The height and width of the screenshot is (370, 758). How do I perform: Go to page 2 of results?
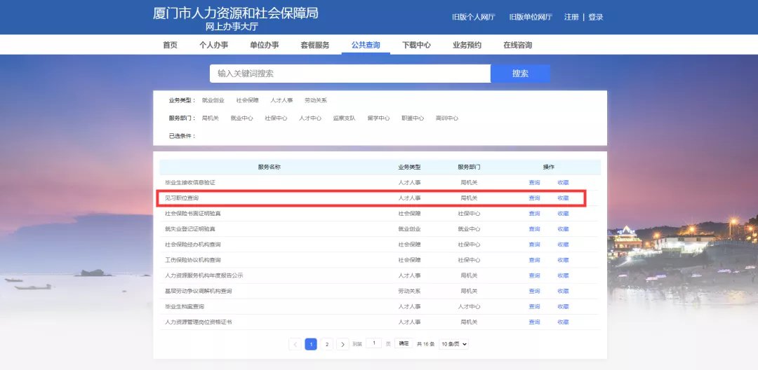point(326,344)
